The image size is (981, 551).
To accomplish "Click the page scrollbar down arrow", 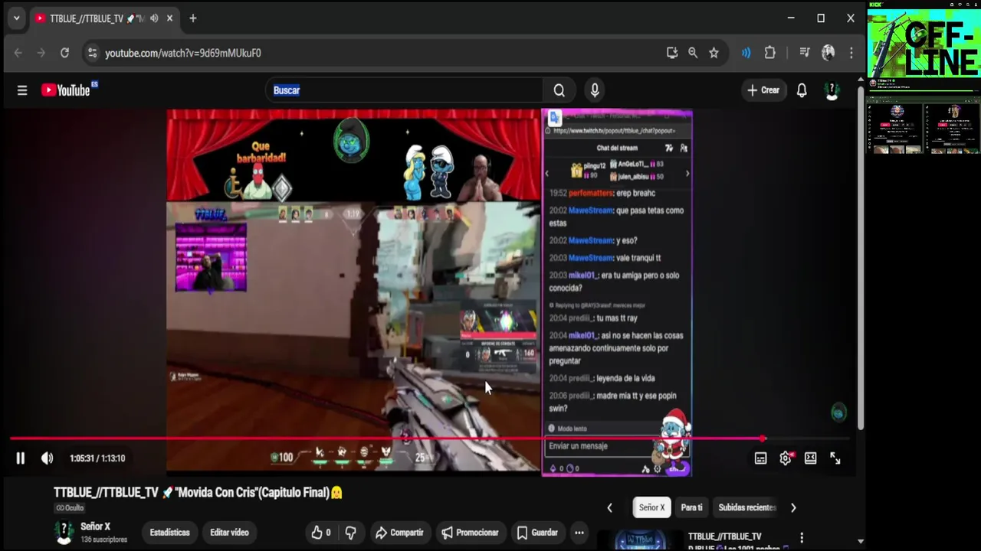I will (x=860, y=541).
